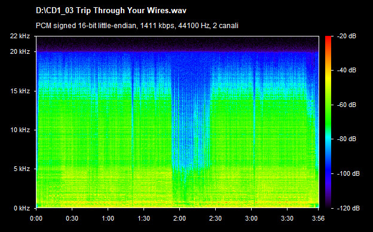Click the 3:00 time axis label
The image size is (373, 232).
pos(252,218)
